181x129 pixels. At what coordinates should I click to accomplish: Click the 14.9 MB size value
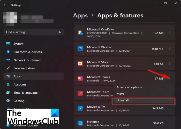point(158,108)
